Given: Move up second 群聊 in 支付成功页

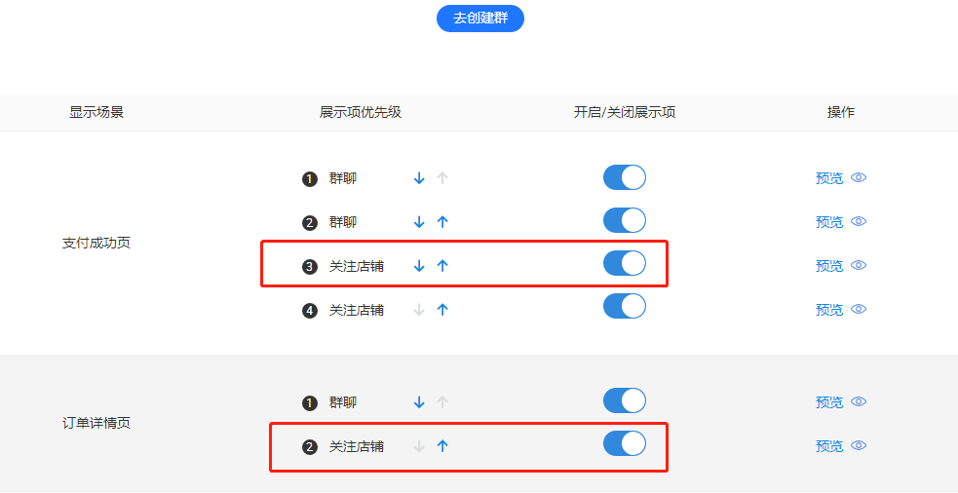Looking at the screenshot, I should point(443,222).
